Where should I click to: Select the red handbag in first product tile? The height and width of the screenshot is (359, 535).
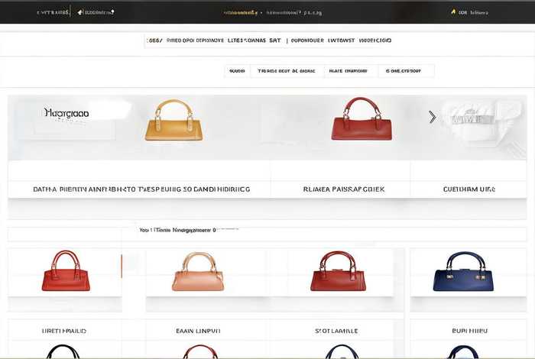[66, 271]
